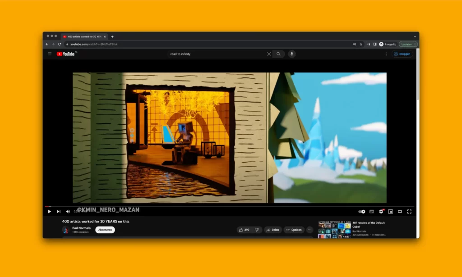This screenshot has width=462, height=277.
Task: Play the video with the play button
Action: (49, 211)
